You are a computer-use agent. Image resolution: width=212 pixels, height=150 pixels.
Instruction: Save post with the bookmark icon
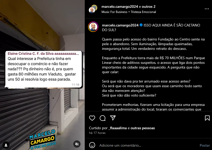coord(207,118)
